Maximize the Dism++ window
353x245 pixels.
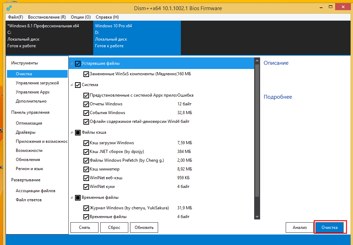tap(331, 7)
